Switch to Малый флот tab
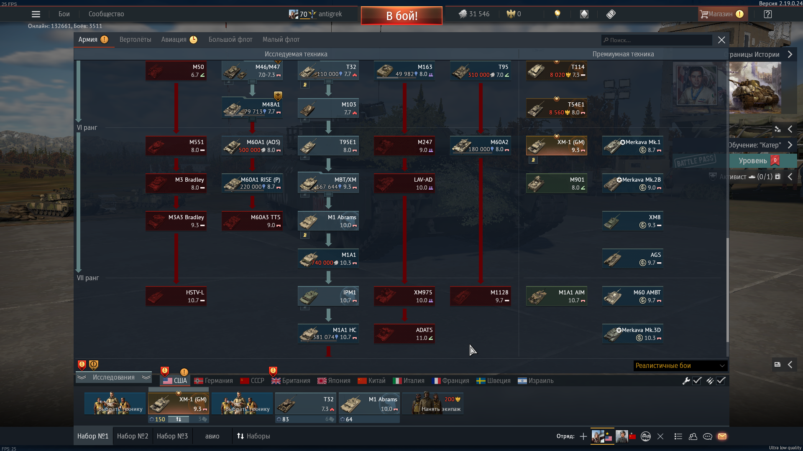 (281, 40)
